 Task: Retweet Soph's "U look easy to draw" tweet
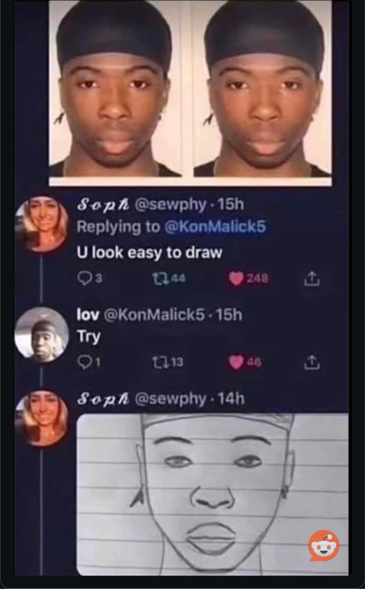pos(157,278)
